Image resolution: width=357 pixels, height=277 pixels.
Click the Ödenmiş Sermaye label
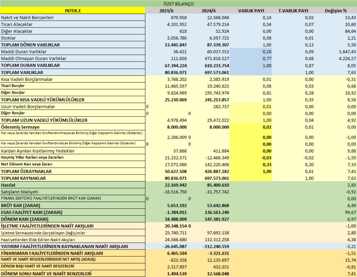20,127
